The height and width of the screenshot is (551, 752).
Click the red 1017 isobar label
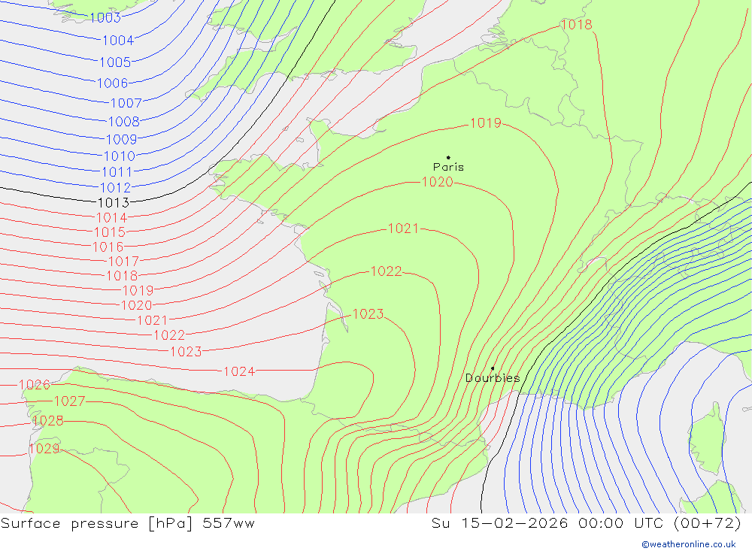[123, 262]
